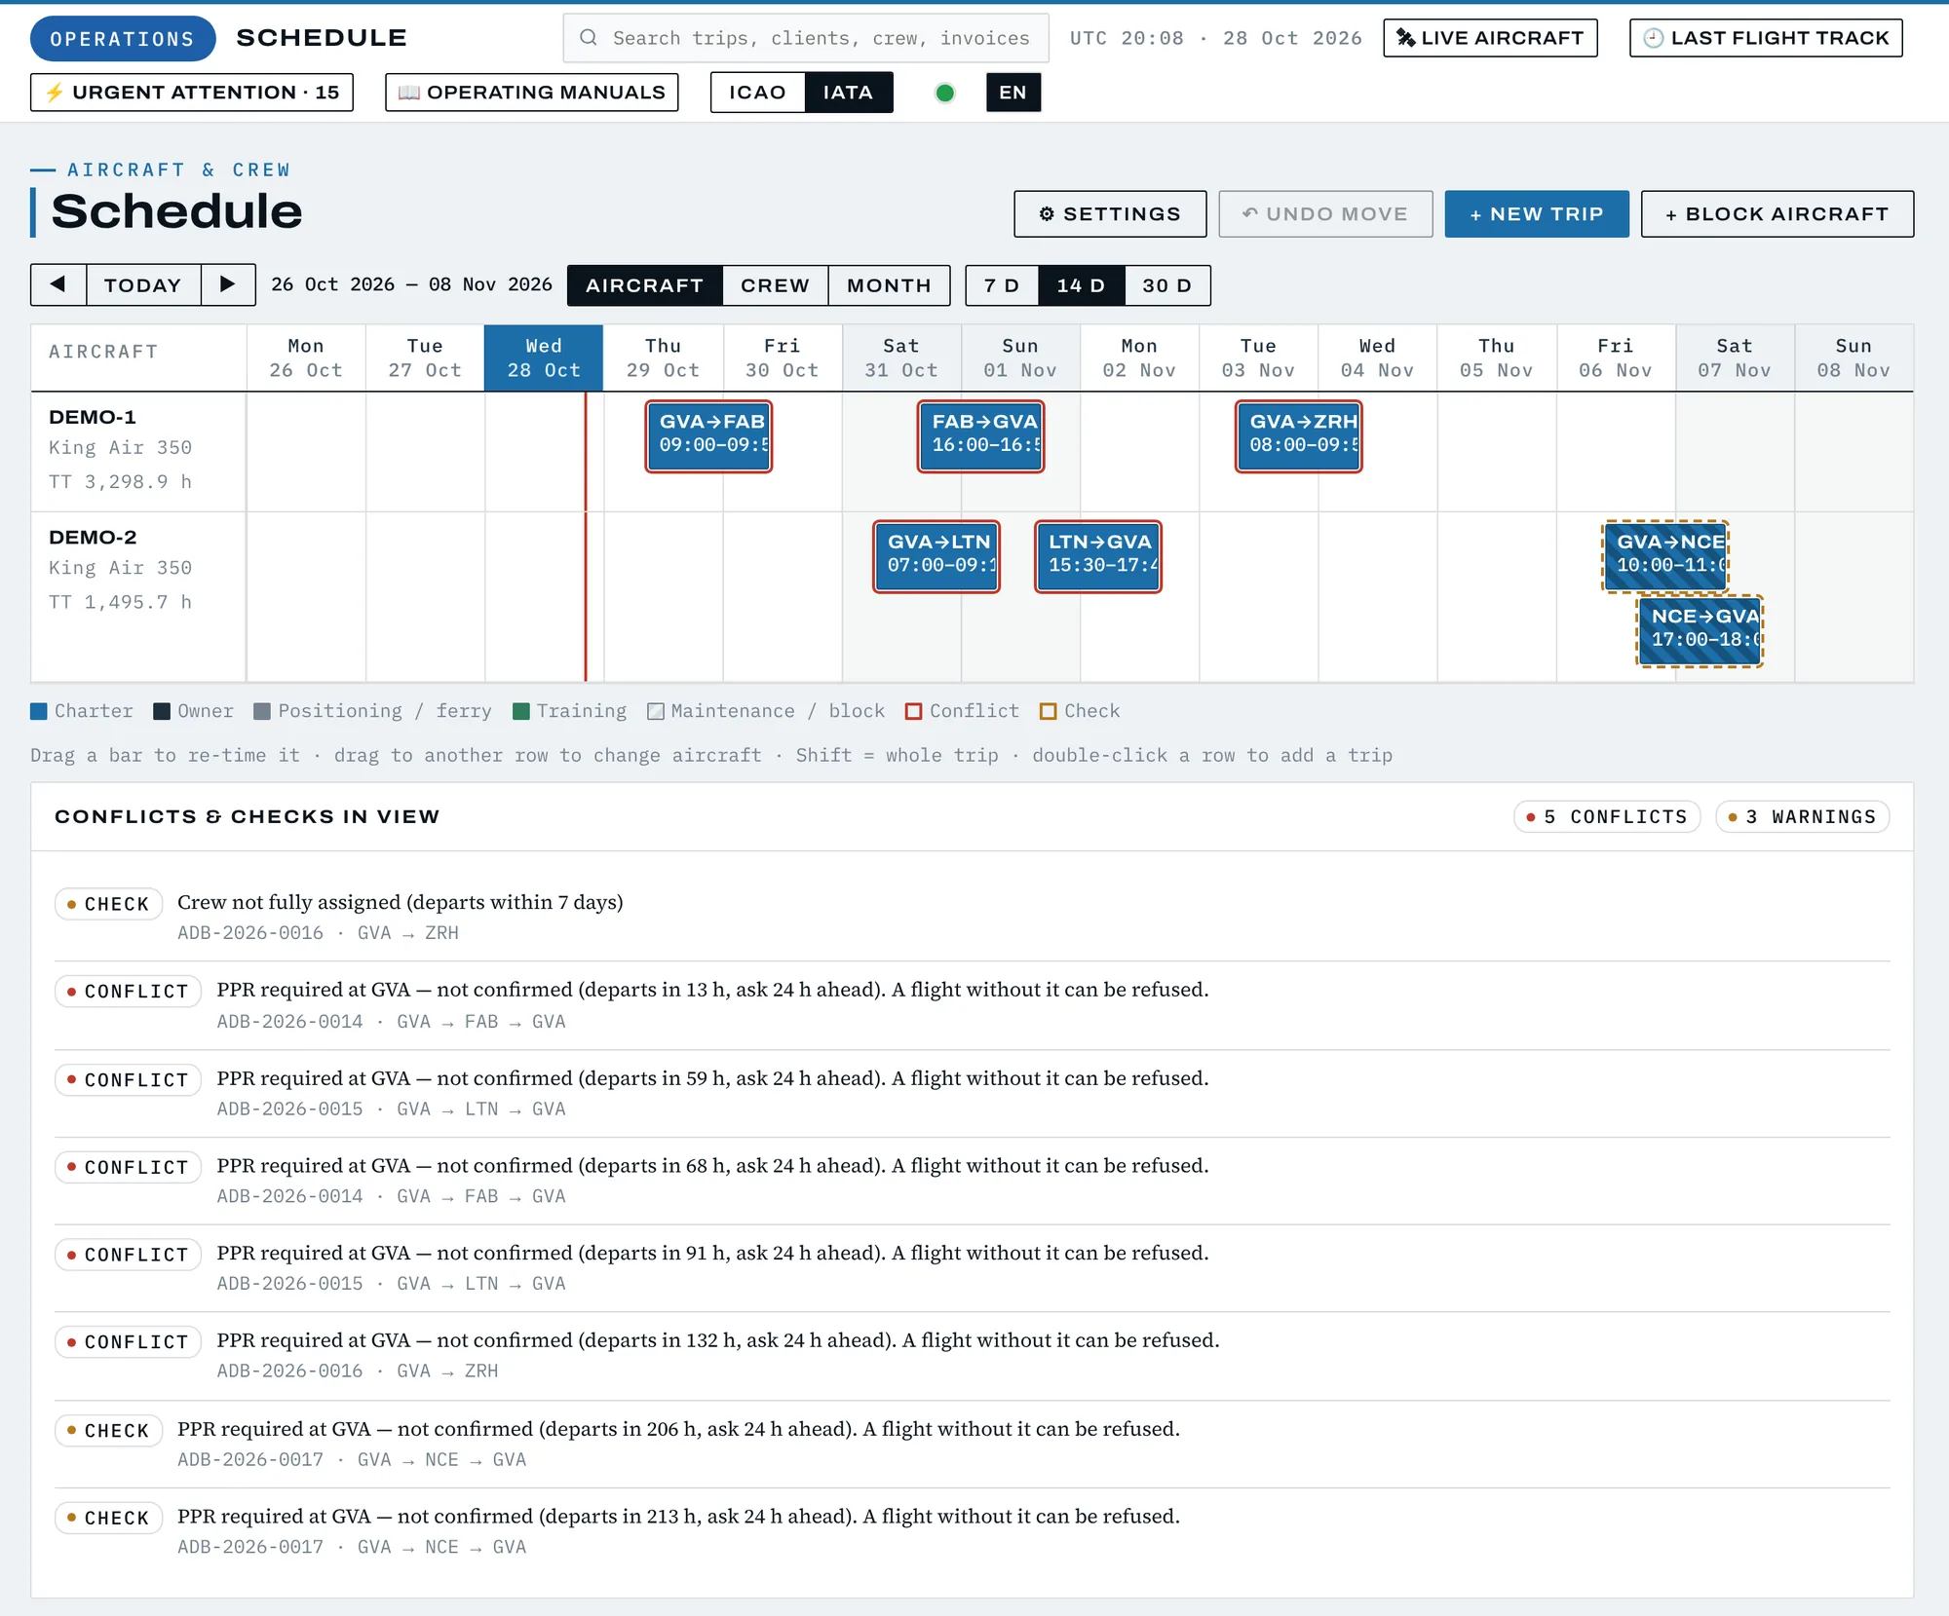
Task: Click the 3 Warnings badge
Action: point(1802,816)
